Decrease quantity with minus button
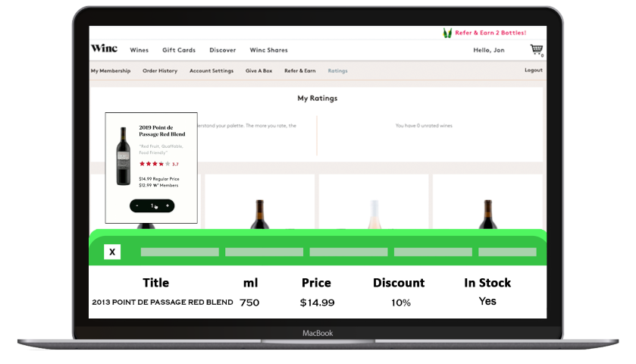Image resolution: width=636 pixels, height=364 pixels. pyautogui.click(x=137, y=206)
